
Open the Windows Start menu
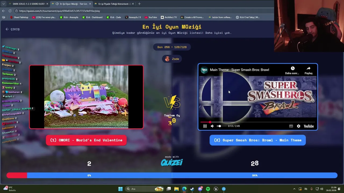tap(120, 189)
